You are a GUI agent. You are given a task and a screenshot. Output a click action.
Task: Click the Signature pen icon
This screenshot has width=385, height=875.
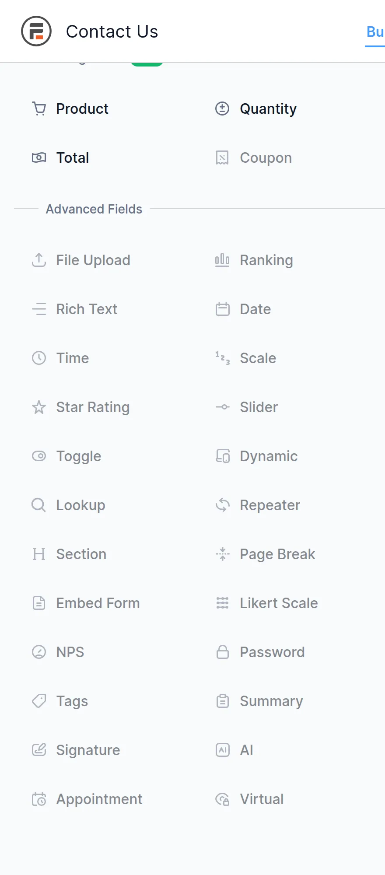click(39, 750)
